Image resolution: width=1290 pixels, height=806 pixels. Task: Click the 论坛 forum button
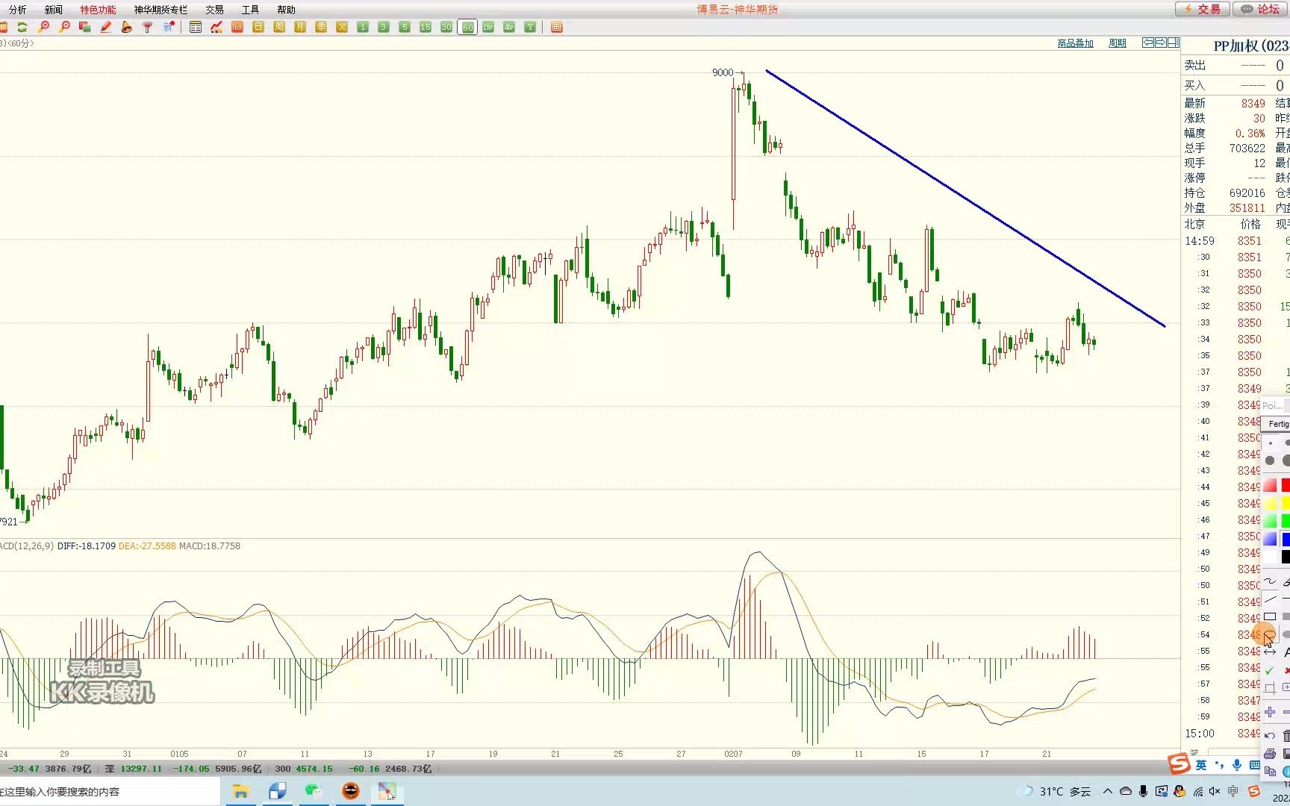click(1261, 9)
